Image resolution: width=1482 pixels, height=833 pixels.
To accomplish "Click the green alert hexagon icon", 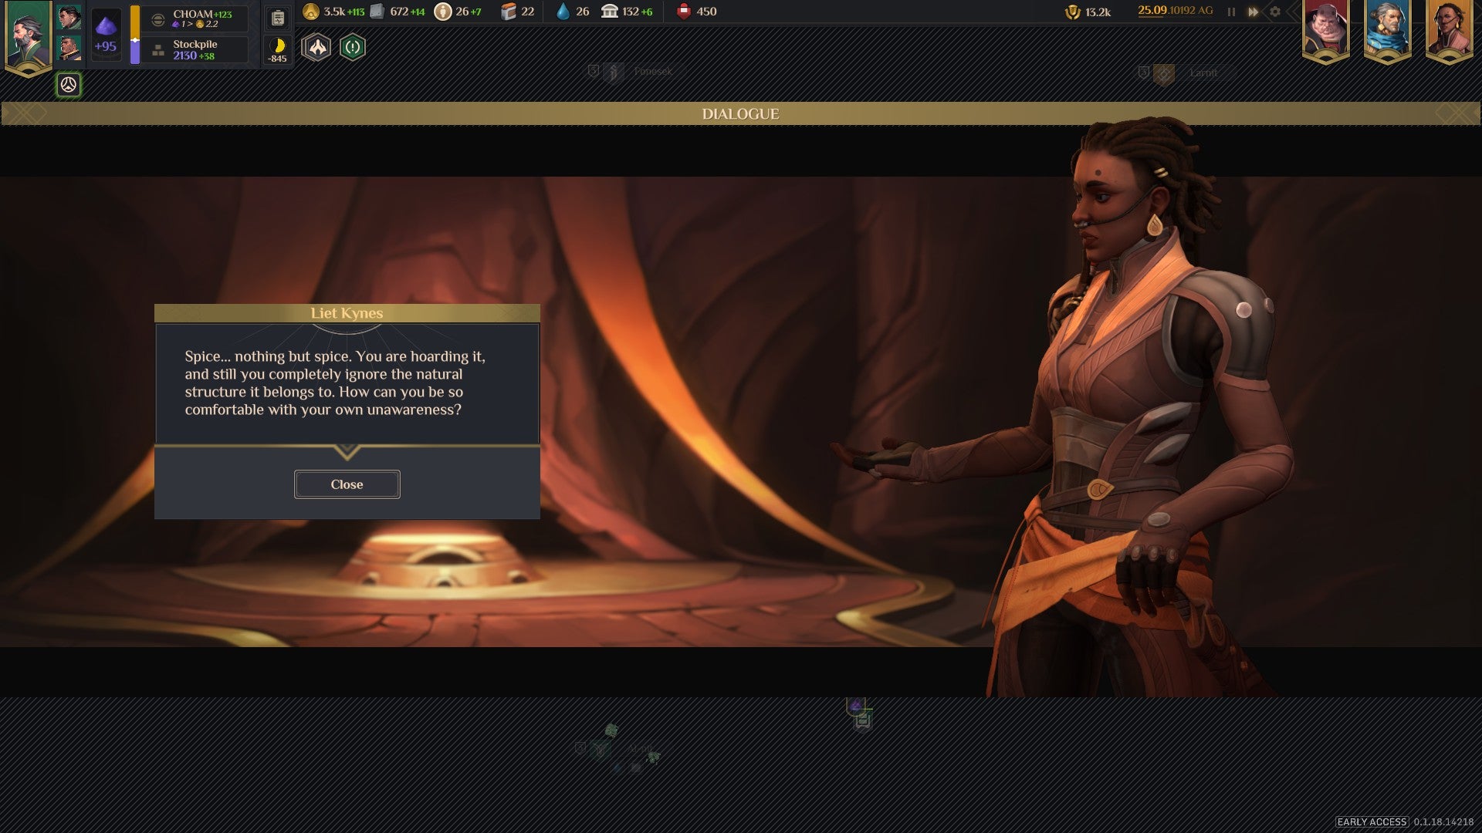I will [353, 48].
